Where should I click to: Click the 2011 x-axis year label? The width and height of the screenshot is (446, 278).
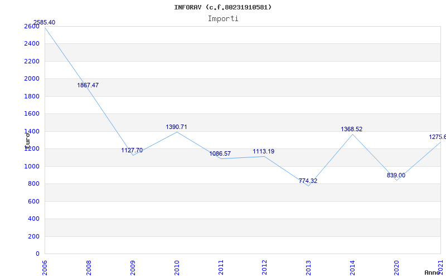tap(221, 268)
